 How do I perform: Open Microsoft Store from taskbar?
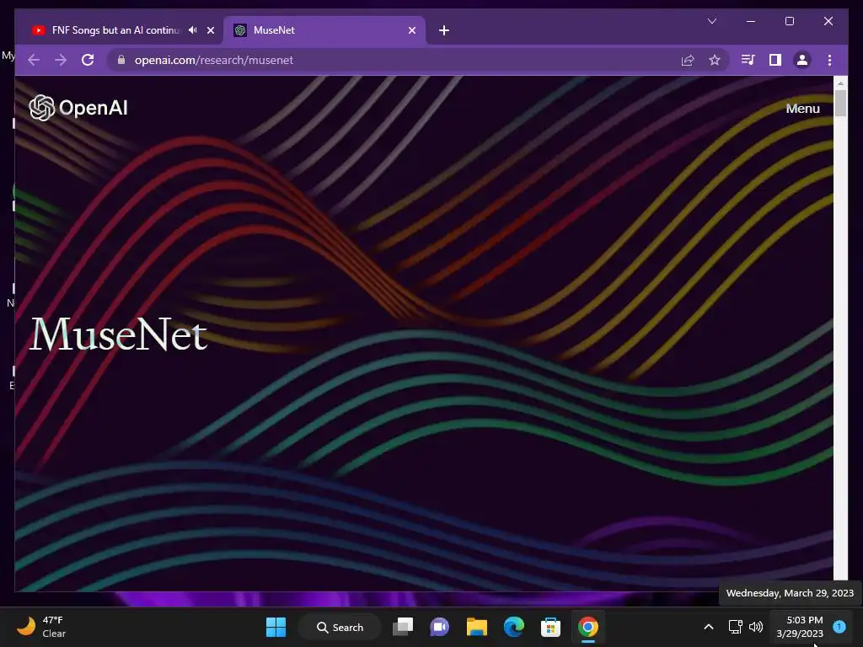click(550, 627)
